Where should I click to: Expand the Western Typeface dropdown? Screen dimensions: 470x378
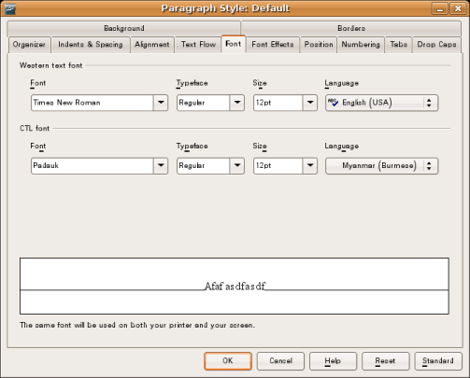pos(237,103)
